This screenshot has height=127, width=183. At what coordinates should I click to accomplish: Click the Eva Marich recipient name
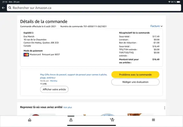coord(29,37)
